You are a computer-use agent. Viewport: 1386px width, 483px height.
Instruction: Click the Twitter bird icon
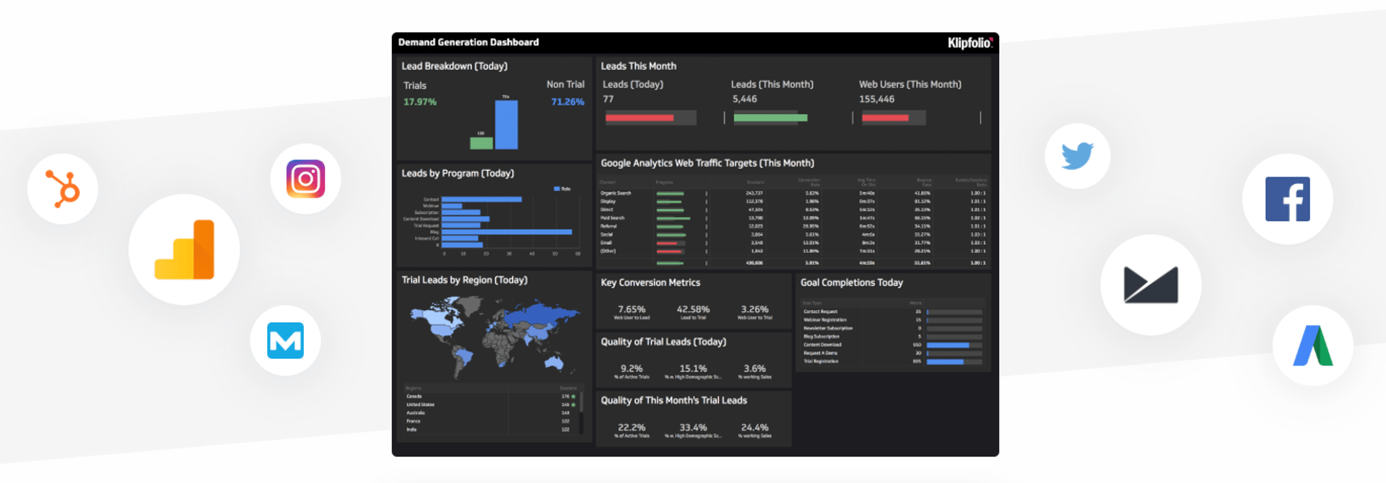[x=1077, y=156]
